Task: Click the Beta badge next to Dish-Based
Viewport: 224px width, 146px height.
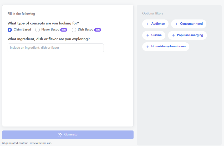Action: point(98,30)
